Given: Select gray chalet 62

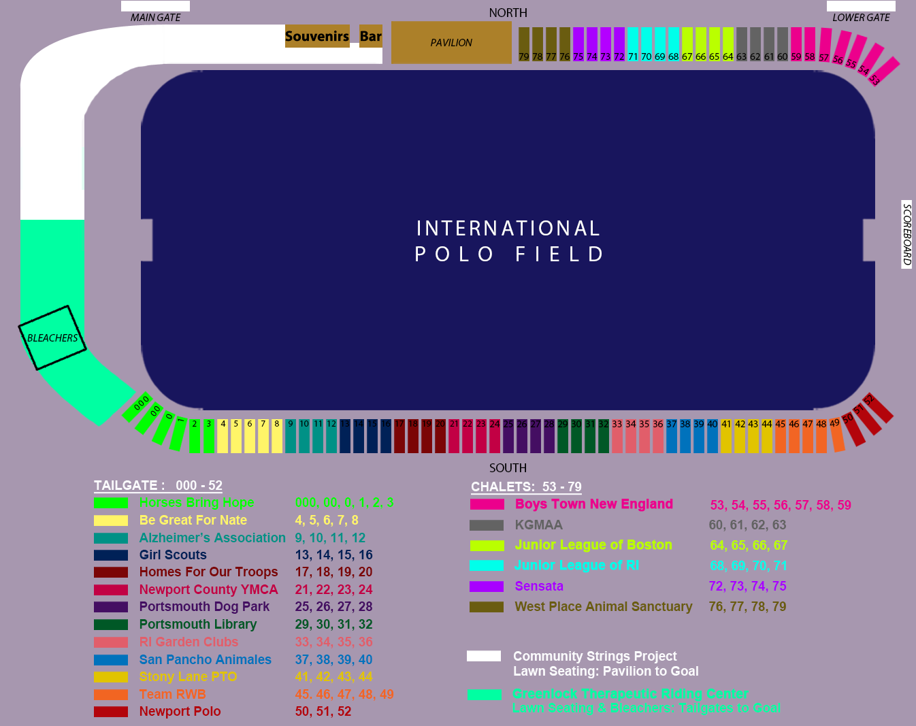Looking at the screenshot, I should tap(755, 44).
